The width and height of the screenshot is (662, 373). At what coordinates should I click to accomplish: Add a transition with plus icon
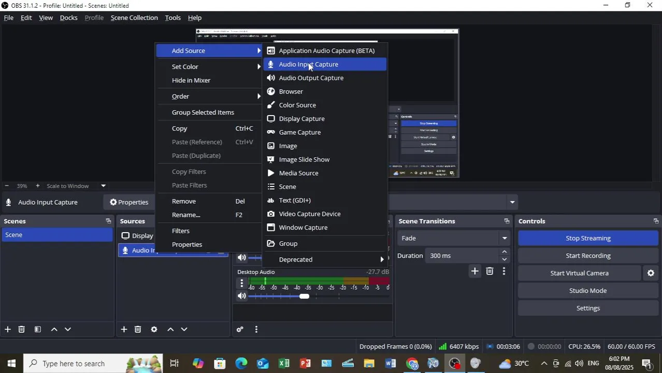[474, 271]
